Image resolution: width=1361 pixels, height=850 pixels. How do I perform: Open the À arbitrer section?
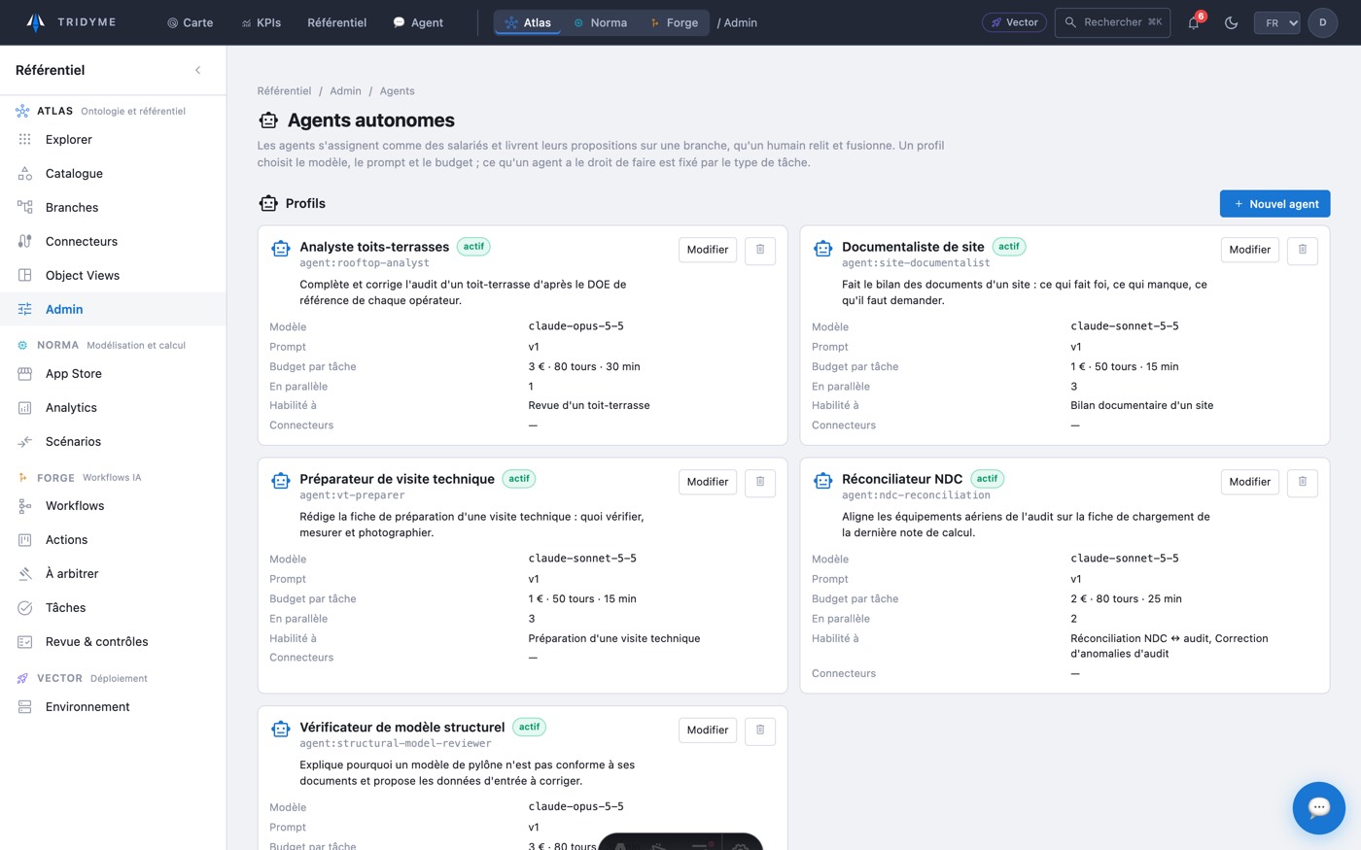pos(113,573)
